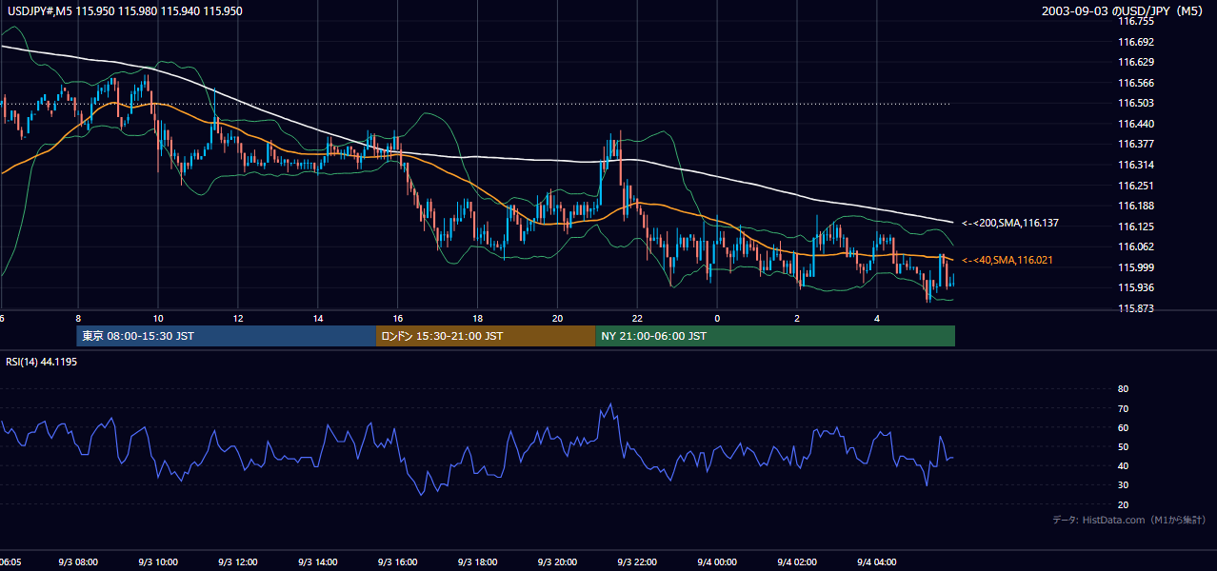Click bottom time label 9/3 14:00
1217x571 pixels.
318,562
